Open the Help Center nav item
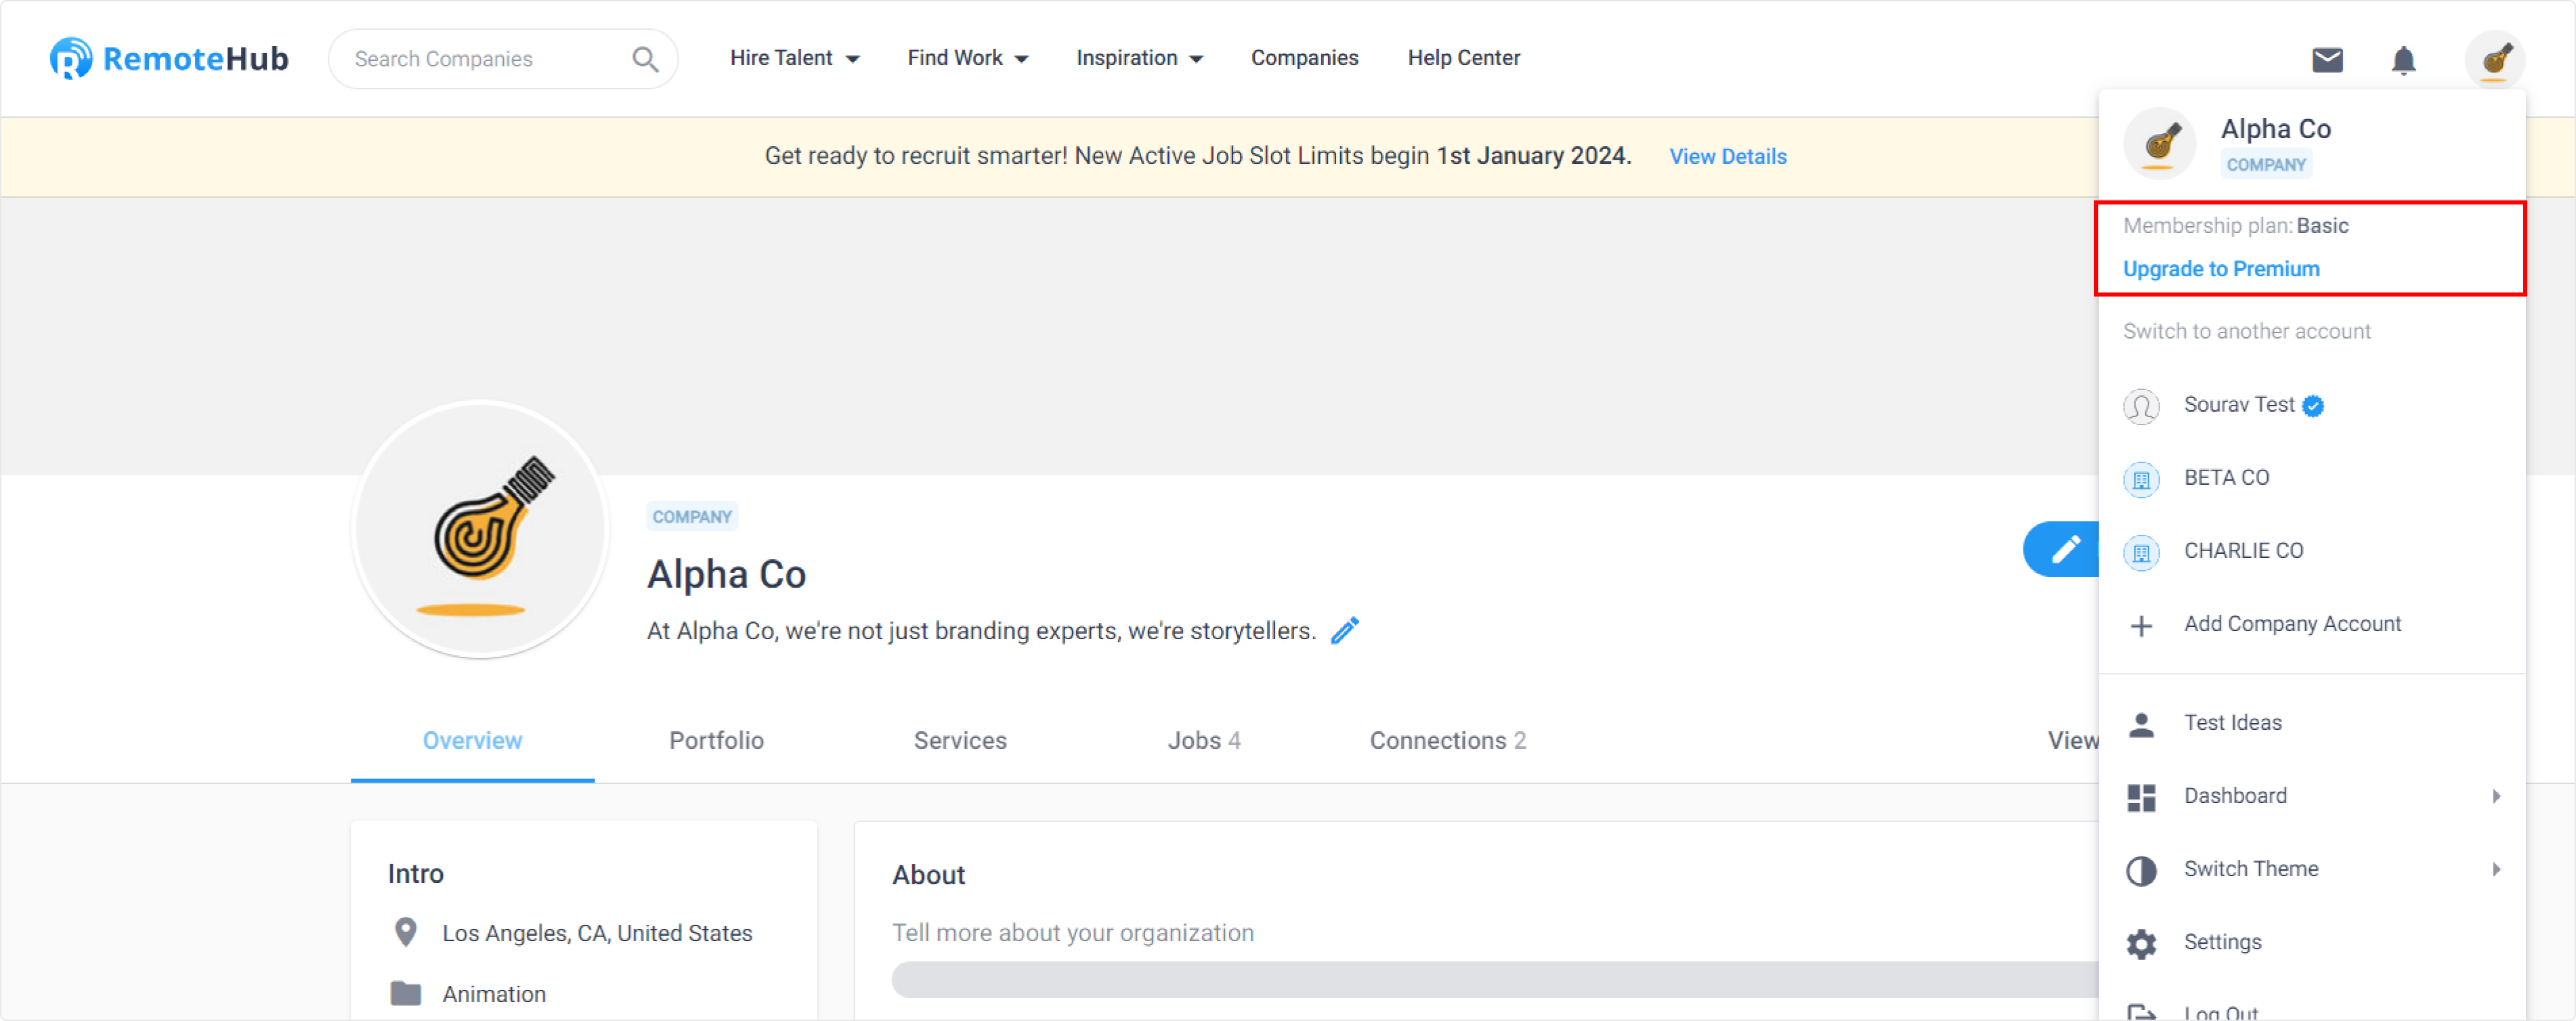 [x=1464, y=58]
